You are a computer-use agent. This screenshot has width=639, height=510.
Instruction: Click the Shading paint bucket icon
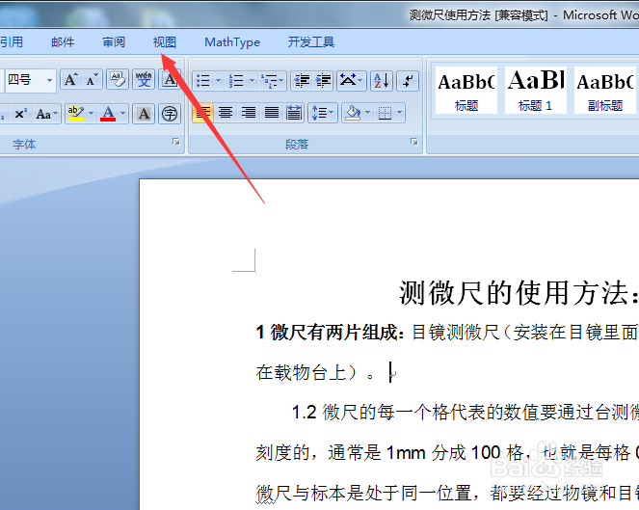(x=353, y=113)
